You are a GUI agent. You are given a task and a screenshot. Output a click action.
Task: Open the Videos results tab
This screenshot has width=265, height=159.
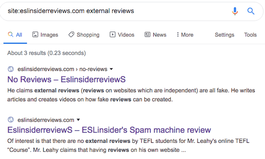click(x=122, y=34)
